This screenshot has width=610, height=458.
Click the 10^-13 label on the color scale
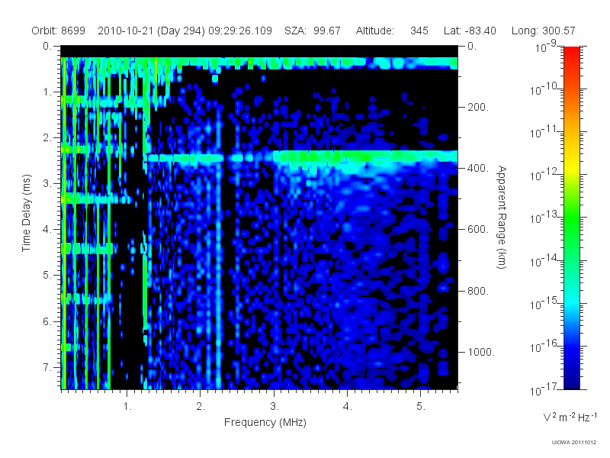click(x=544, y=217)
